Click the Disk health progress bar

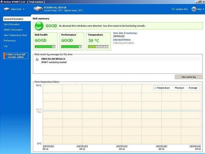[x=45, y=47]
